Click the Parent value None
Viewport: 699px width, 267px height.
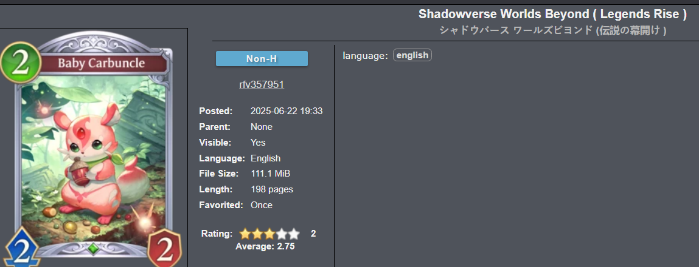coord(262,127)
